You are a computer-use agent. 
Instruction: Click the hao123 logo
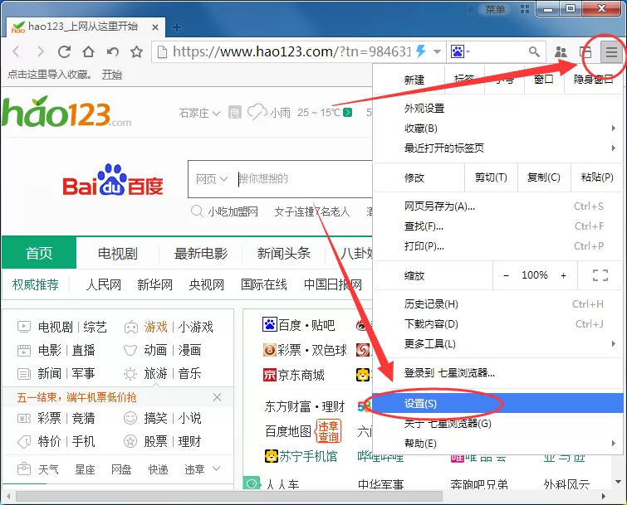pos(66,112)
